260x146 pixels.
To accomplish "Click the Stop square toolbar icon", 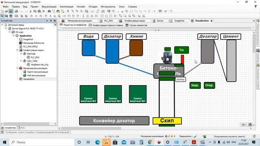I will pyautogui.click(x=122, y=11).
